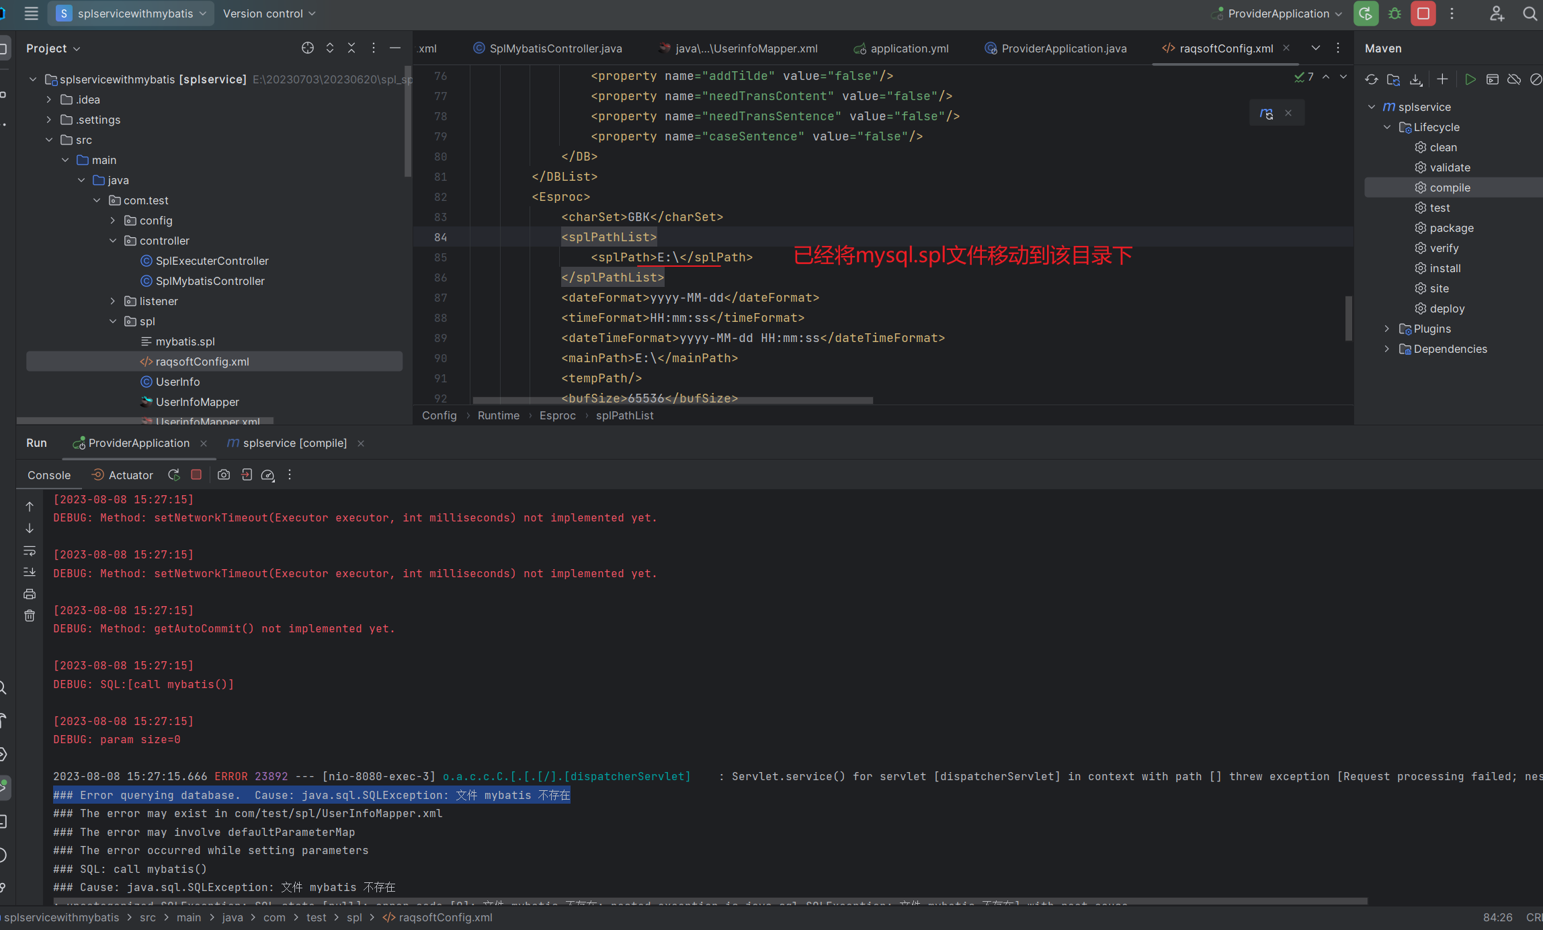Click the Esproc breadcrumb in editor

tap(557, 415)
